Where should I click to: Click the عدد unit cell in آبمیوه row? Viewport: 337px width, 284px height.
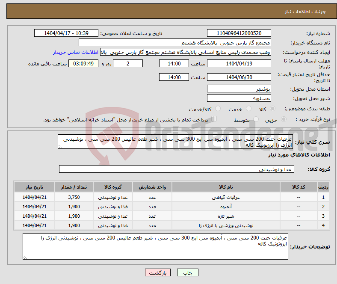point(152,207)
